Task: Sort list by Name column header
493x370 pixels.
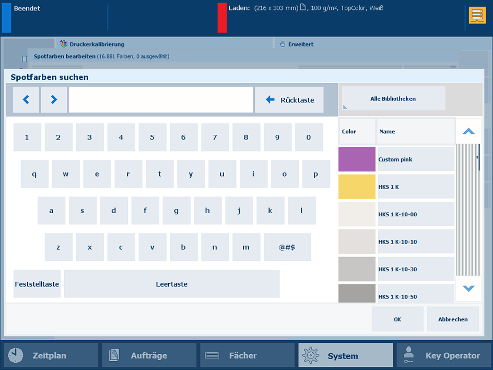Action: click(416, 132)
